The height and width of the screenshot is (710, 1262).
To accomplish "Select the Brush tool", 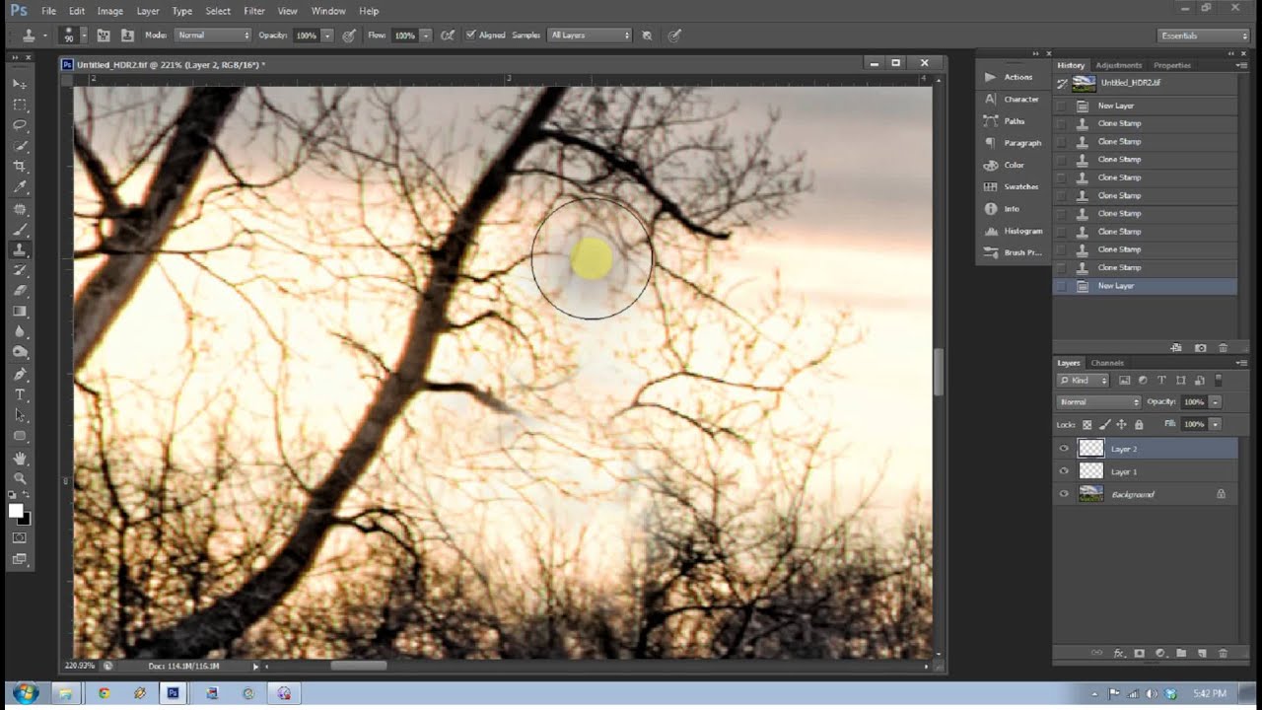I will [20, 230].
